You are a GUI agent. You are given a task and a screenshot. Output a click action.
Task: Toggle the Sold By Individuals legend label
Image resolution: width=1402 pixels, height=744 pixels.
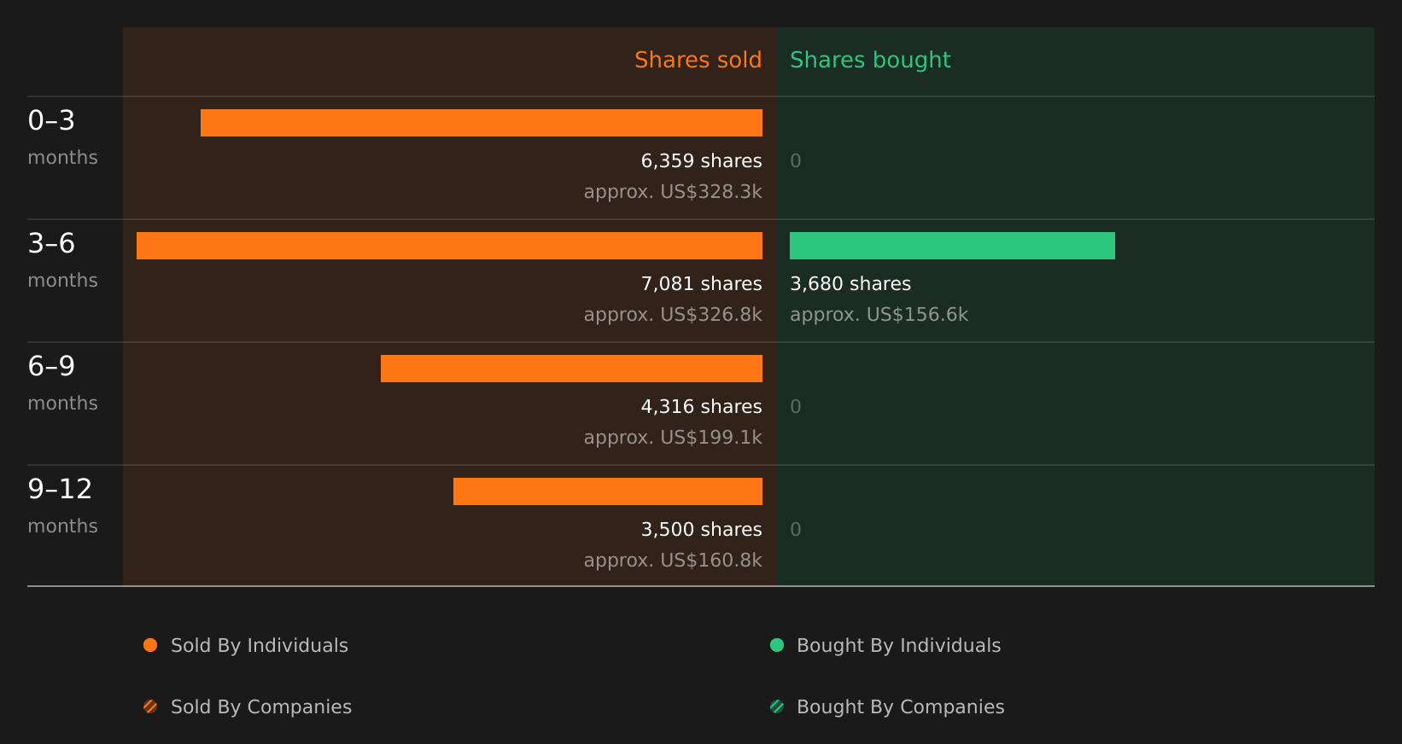(x=260, y=646)
